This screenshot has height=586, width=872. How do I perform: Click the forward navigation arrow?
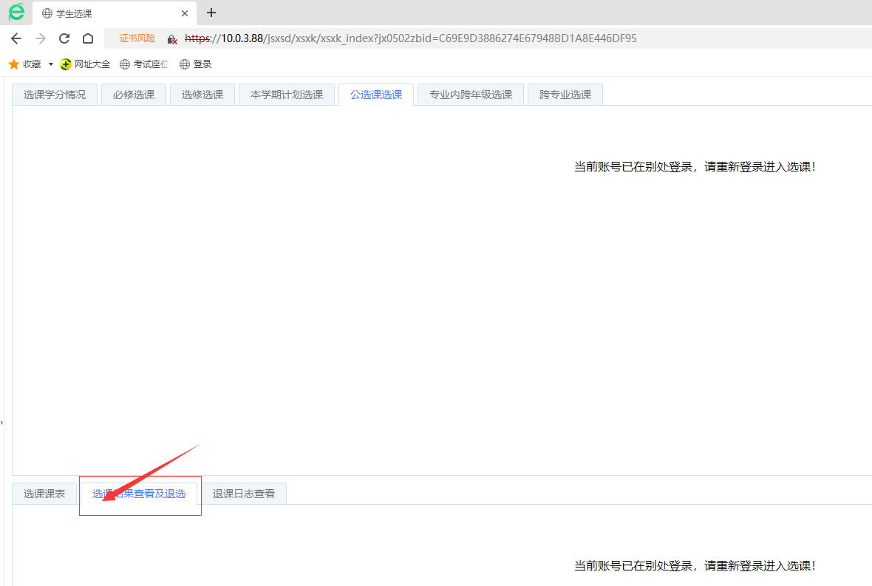point(41,38)
